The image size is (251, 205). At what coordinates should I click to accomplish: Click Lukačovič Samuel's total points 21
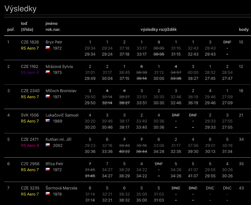point(241,115)
